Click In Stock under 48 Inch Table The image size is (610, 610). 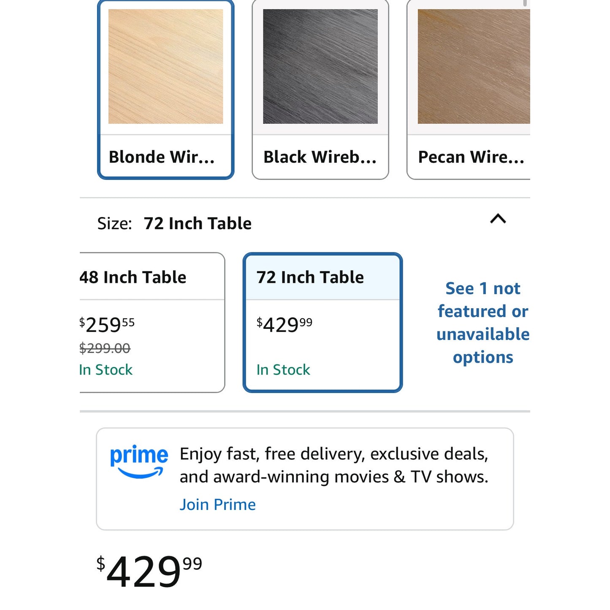(106, 370)
